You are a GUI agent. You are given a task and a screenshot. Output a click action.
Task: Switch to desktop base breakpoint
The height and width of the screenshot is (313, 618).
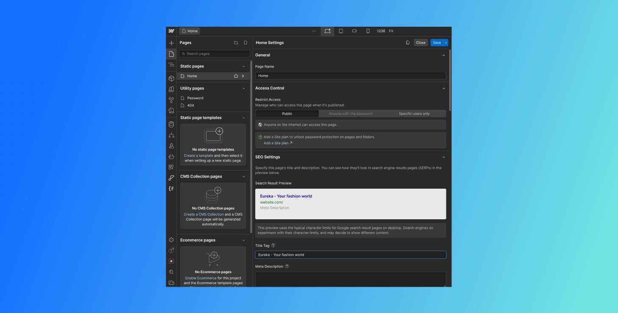coord(327,31)
